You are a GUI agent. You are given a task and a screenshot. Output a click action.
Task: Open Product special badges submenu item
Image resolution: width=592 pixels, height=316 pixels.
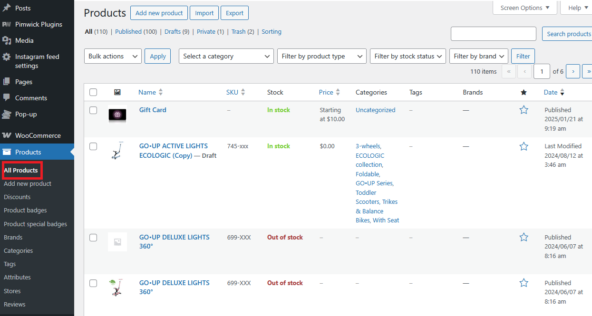pyautogui.click(x=35, y=224)
